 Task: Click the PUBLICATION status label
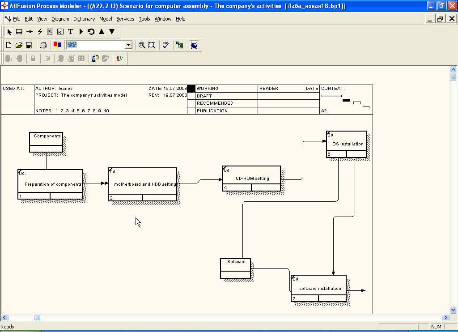pos(212,111)
